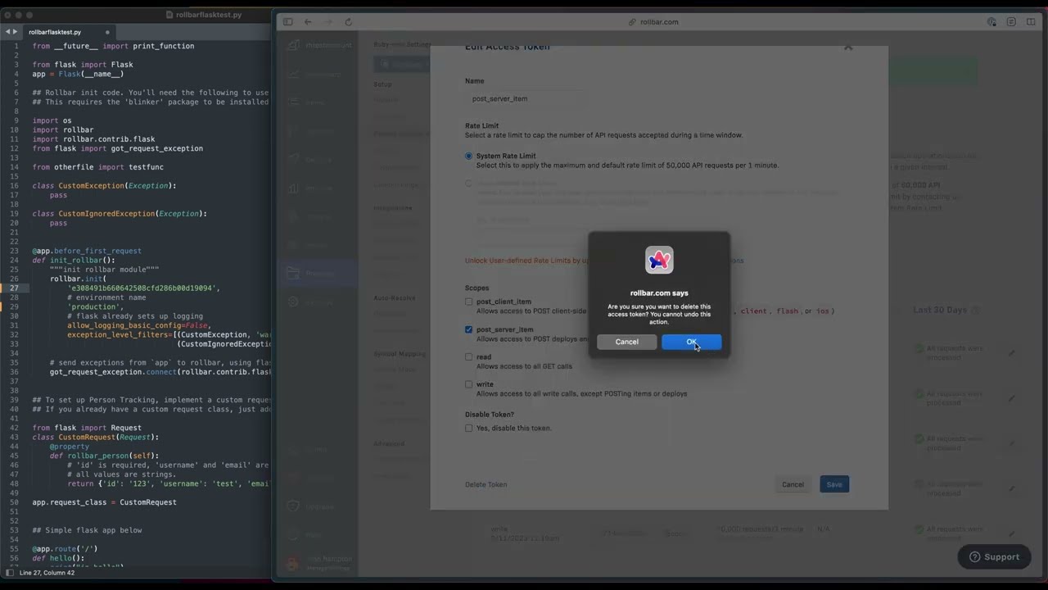Viewport: 1048px width, 590px height.
Task: Click Sublime tab-scroll right arrow
Action: [15, 32]
